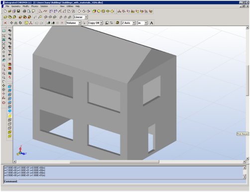Open the Geometry menu
The image size is (250, 192).
pos(16,6)
